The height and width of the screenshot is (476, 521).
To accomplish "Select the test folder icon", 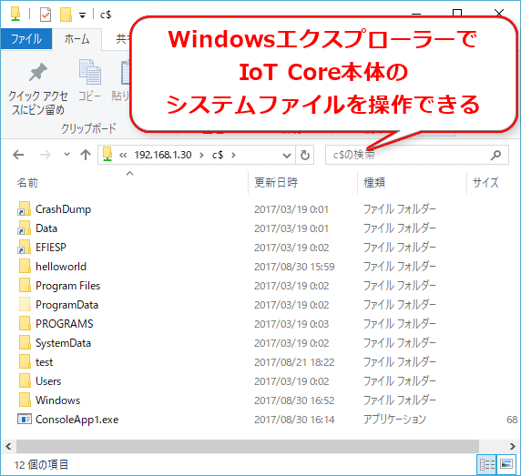I will 25,362.
